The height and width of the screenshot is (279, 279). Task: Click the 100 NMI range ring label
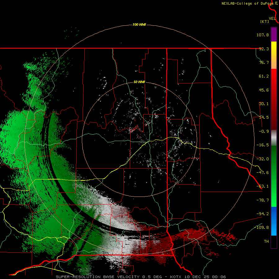[139, 24]
